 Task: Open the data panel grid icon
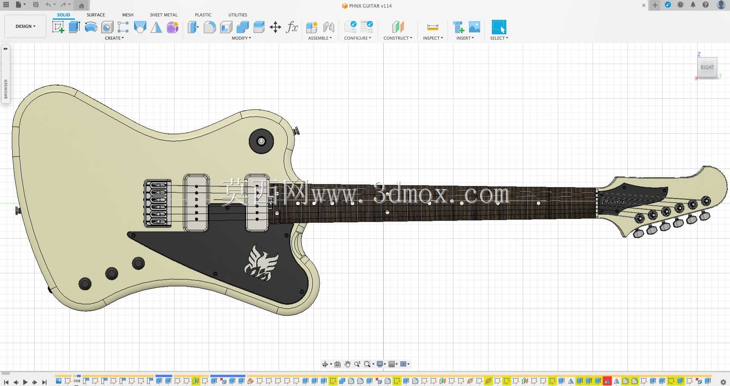6,5
